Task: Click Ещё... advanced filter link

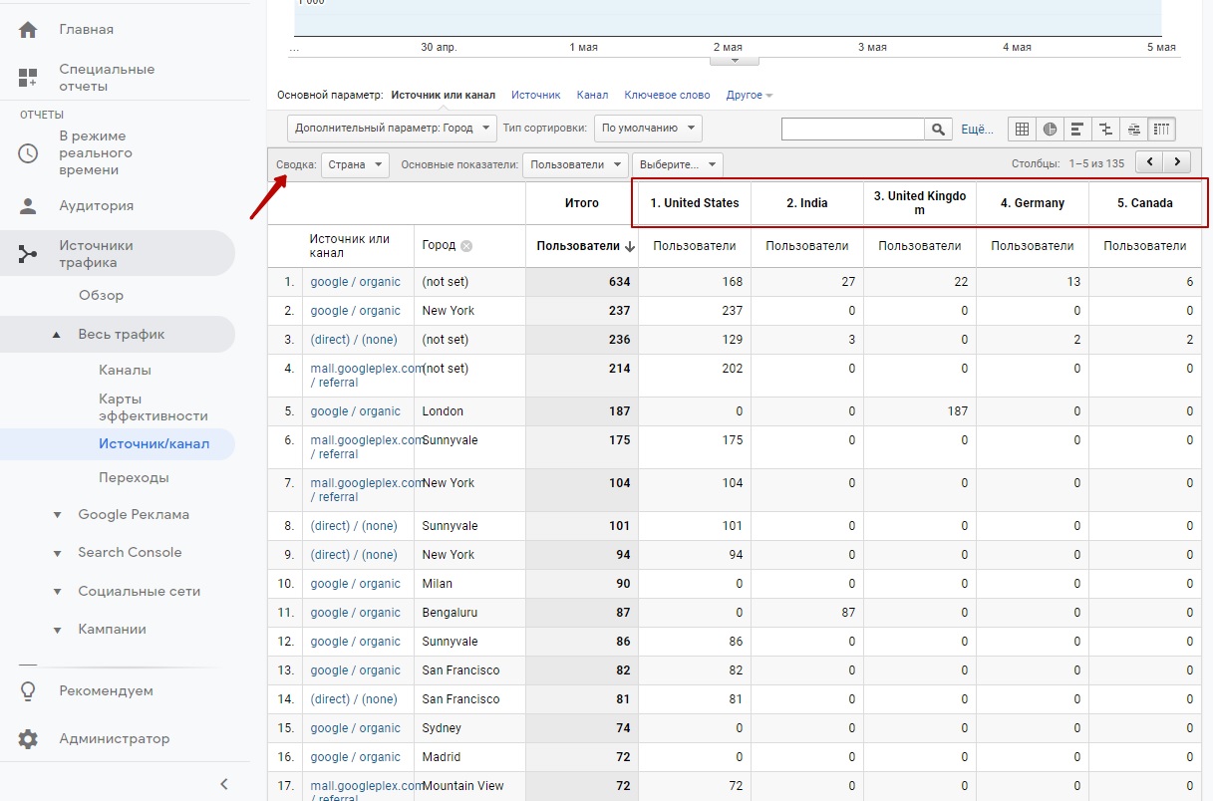Action: click(977, 129)
